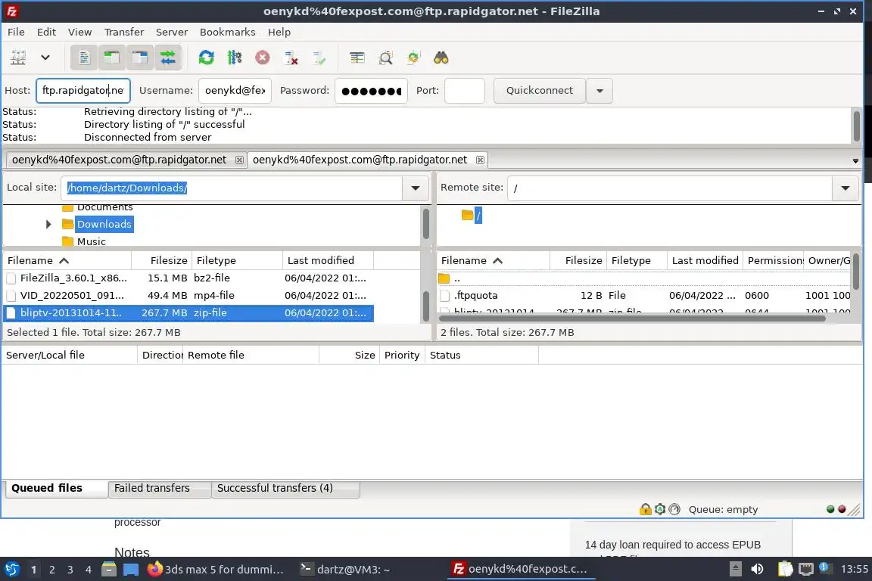This screenshot has width=872, height=581.
Task: Select the bliptv zip file in local list
Action: pos(188,313)
